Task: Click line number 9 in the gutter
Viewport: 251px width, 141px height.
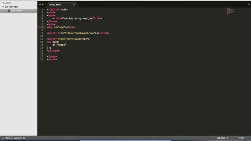Action: point(42,33)
